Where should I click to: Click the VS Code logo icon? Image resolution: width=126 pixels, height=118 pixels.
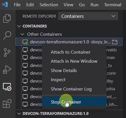(5, 5)
